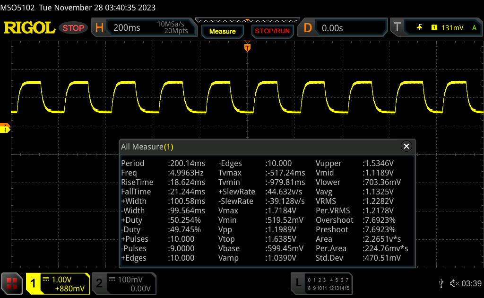The height and width of the screenshot is (298, 484).
Task: Open the 0.00s horizontal delay setting
Action: [332, 28]
